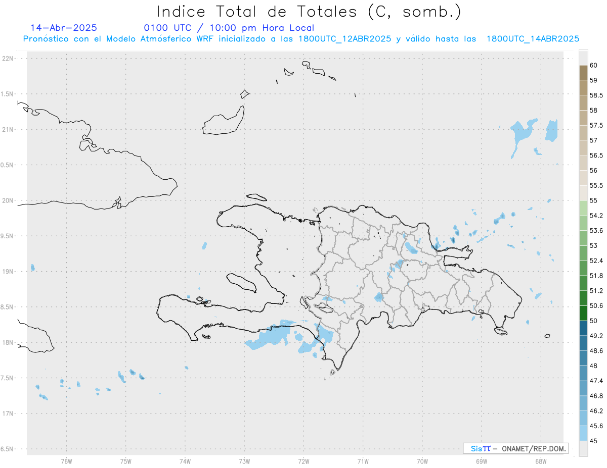607x468 pixels.
Task: Click the colorbar value "58.5"
Action: pyautogui.click(x=596, y=95)
